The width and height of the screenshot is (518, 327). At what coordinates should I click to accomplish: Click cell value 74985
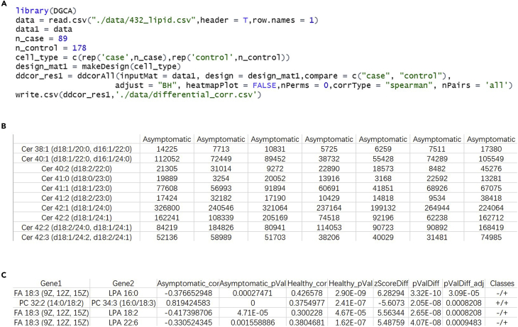pyautogui.click(x=491, y=237)
